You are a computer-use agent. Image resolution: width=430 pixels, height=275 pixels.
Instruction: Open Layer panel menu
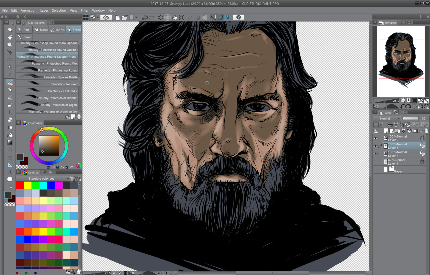point(375,113)
